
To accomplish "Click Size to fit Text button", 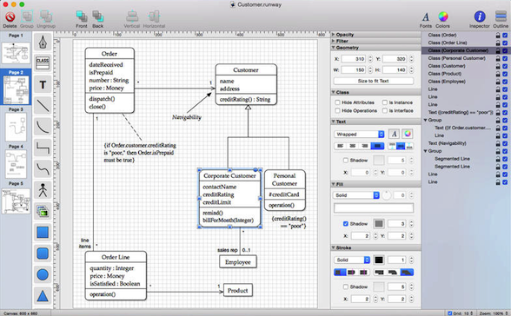I will (373, 81).
